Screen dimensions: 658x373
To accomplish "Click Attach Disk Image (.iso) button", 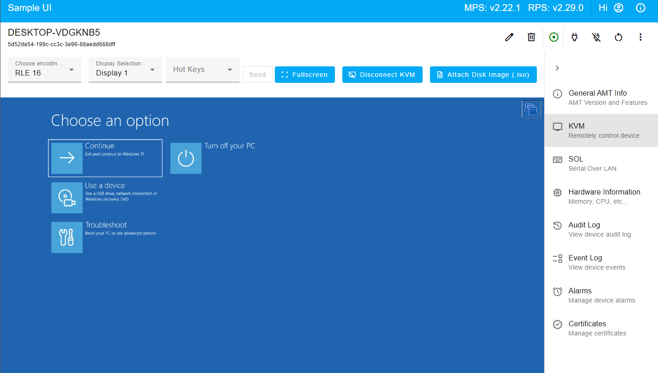I will coord(483,75).
